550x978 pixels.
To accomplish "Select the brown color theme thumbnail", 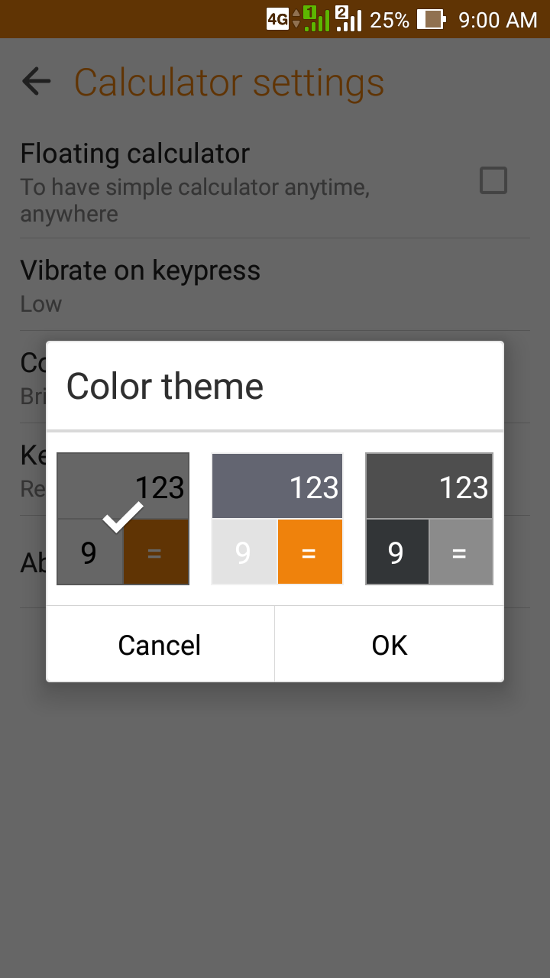I will click(123, 519).
